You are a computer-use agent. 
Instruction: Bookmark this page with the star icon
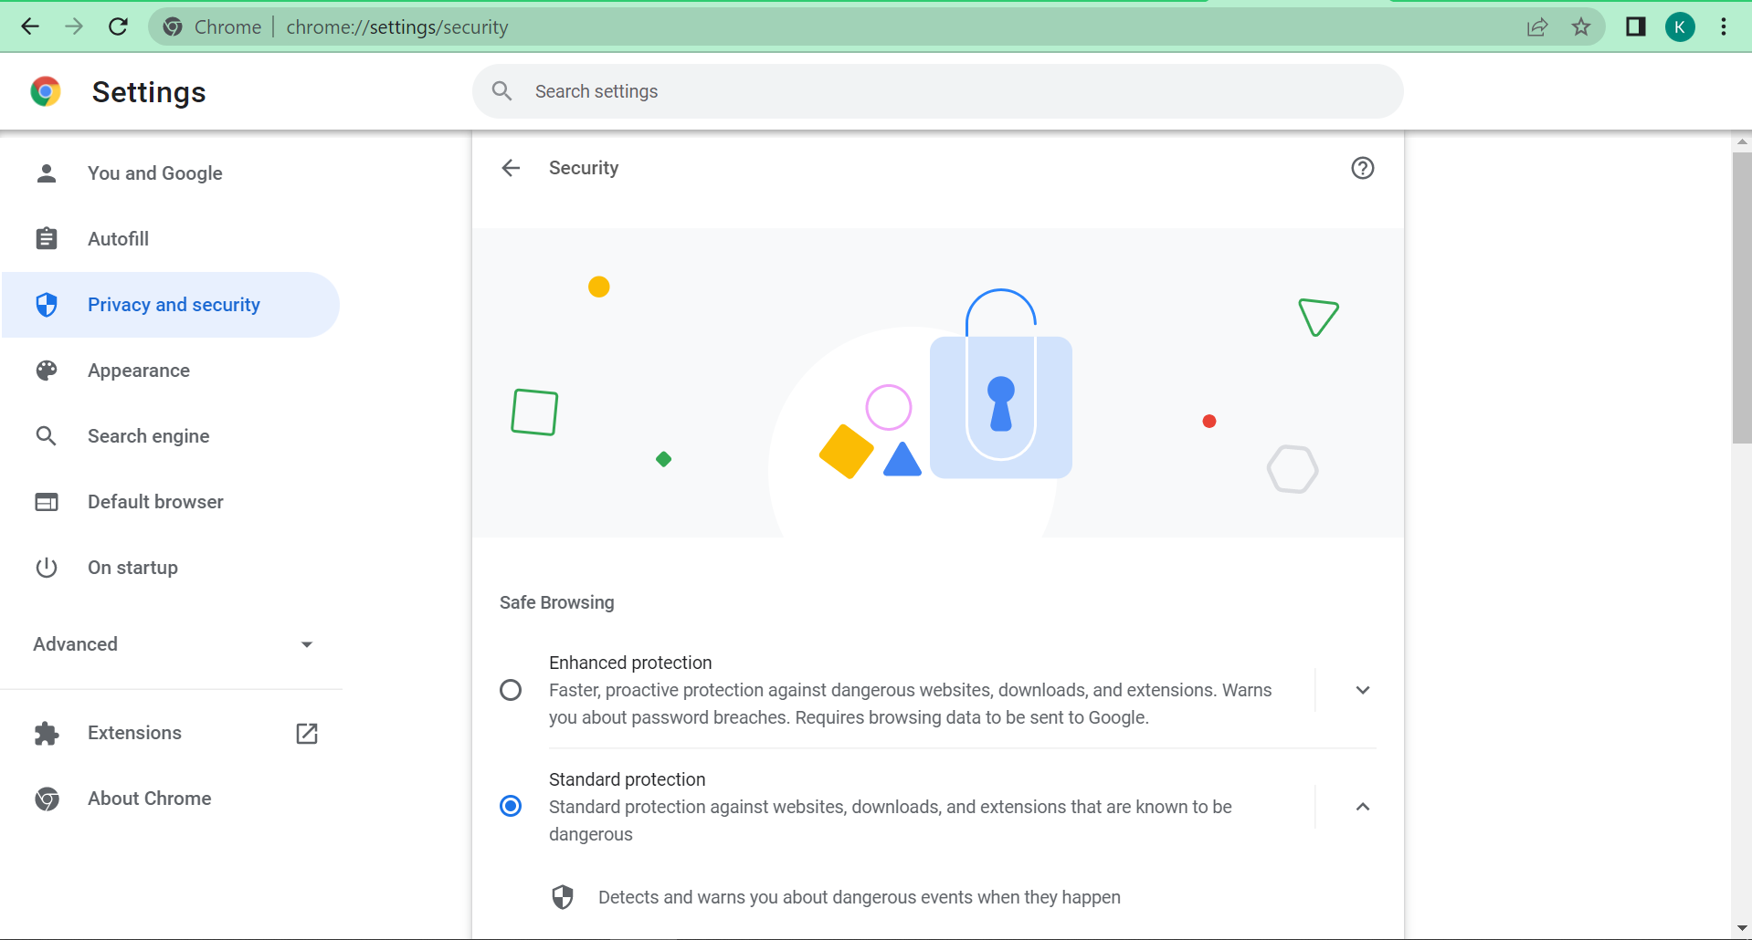pos(1581,26)
